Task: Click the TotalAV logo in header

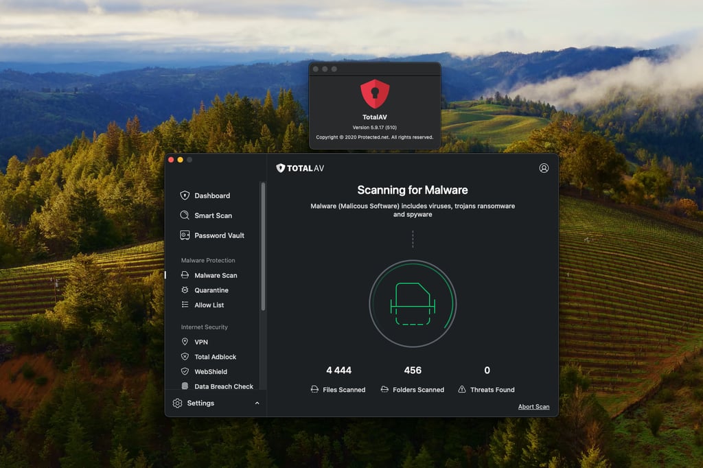Action: click(300, 168)
